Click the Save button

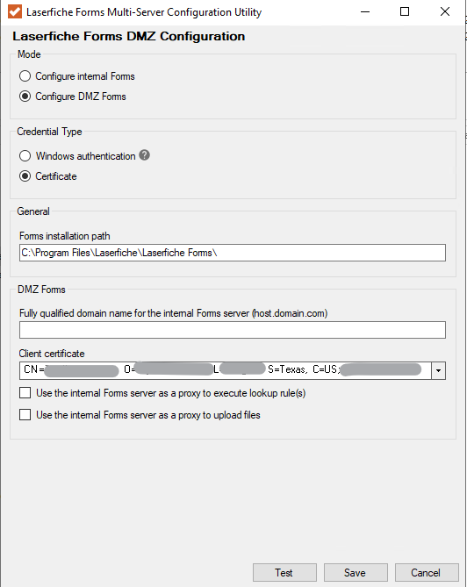(x=356, y=572)
